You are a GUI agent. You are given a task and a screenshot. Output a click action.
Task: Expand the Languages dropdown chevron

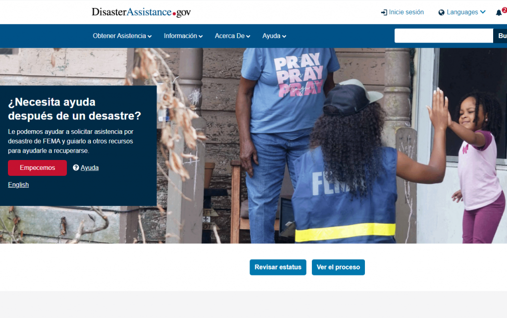pos(483,12)
